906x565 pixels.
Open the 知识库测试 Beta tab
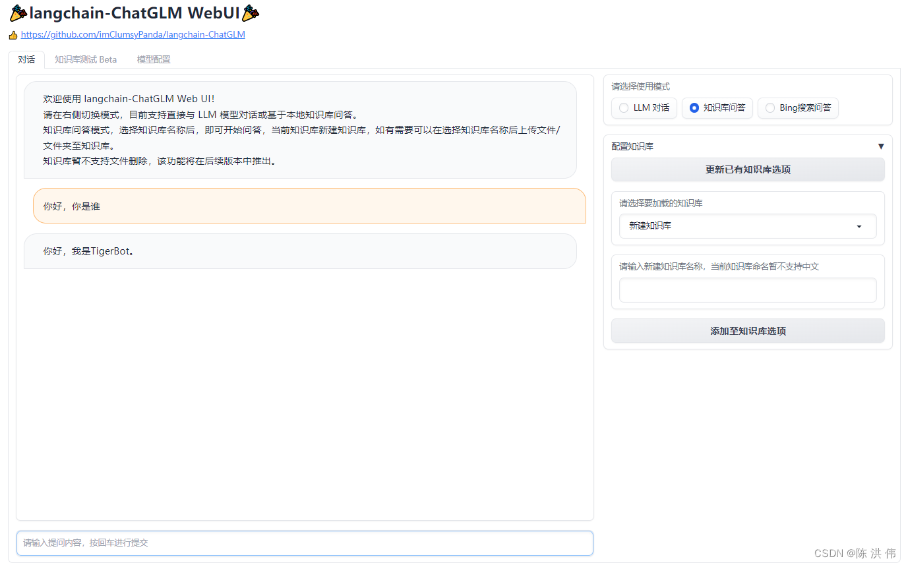click(86, 59)
